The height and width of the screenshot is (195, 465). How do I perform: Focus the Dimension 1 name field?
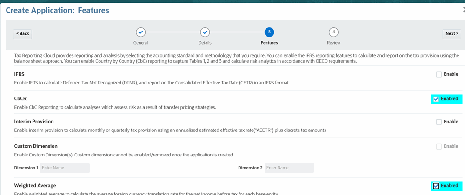(65, 168)
